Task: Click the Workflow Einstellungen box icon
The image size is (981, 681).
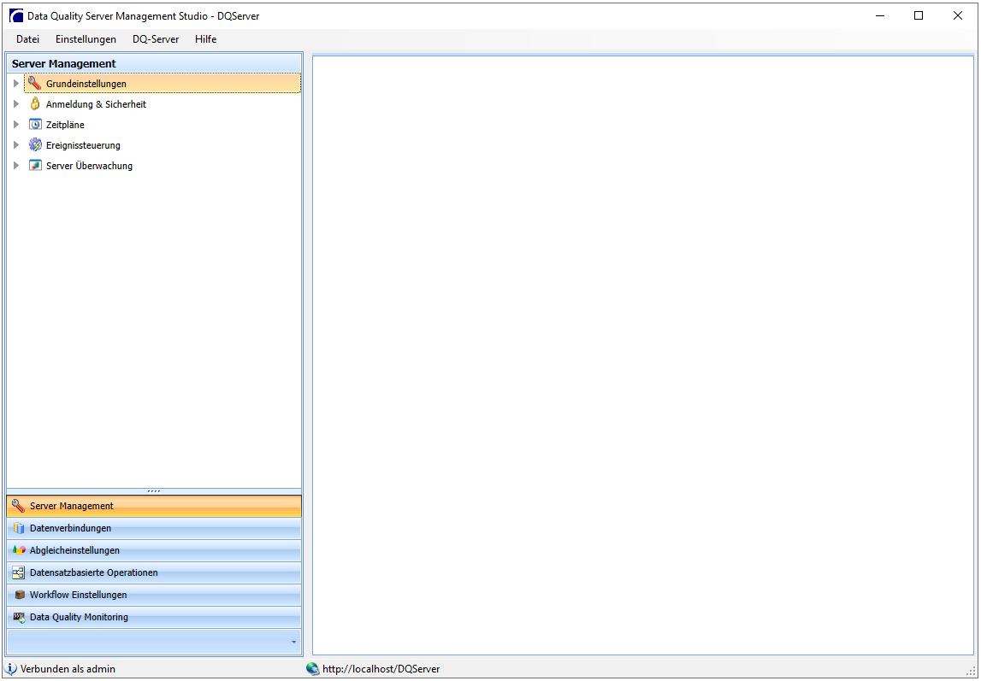Action: point(20,595)
